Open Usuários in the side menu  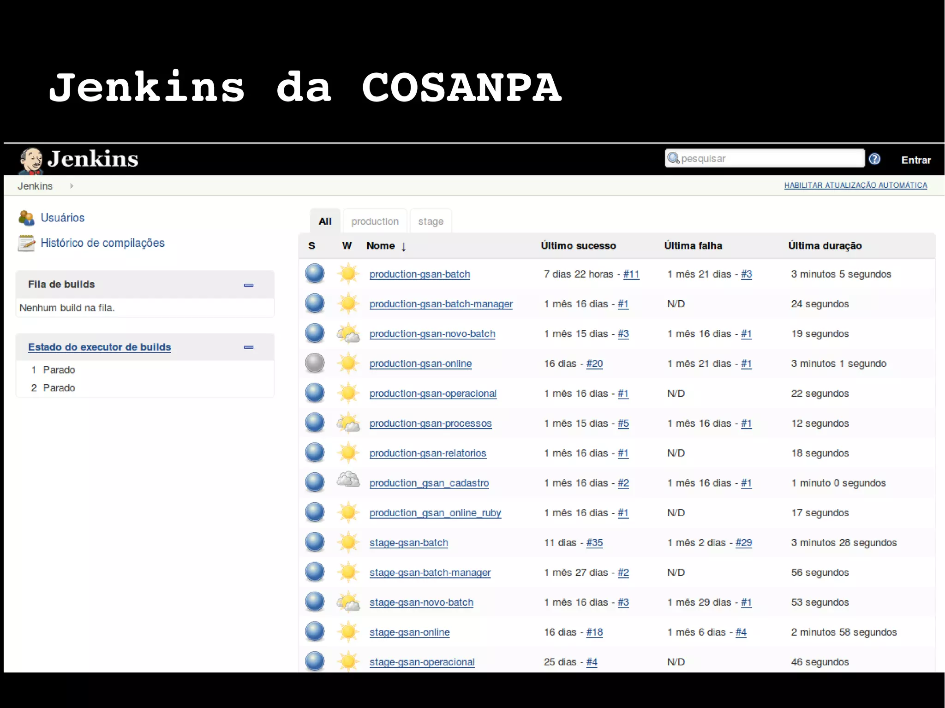pyautogui.click(x=63, y=218)
